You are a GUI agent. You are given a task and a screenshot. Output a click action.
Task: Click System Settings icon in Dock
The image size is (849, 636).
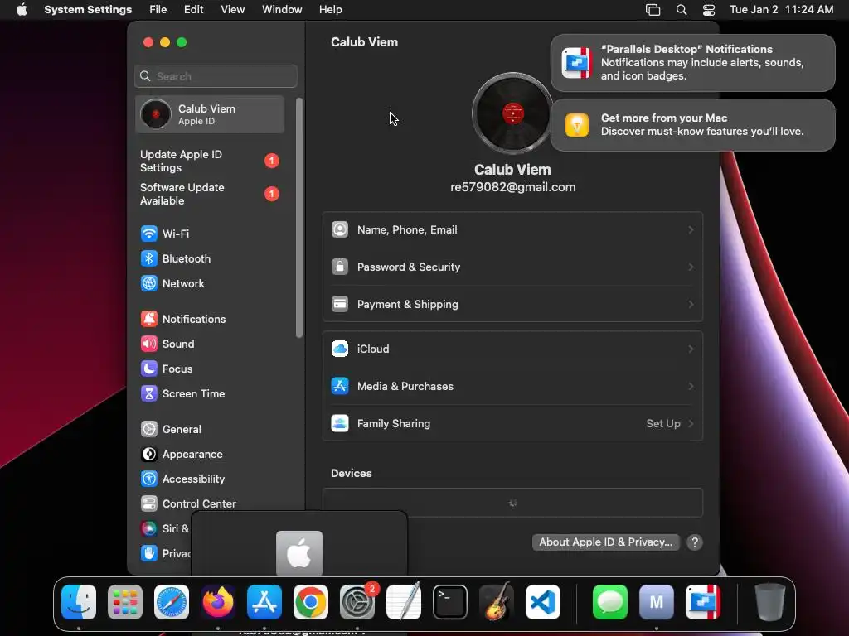pos(357,602)
